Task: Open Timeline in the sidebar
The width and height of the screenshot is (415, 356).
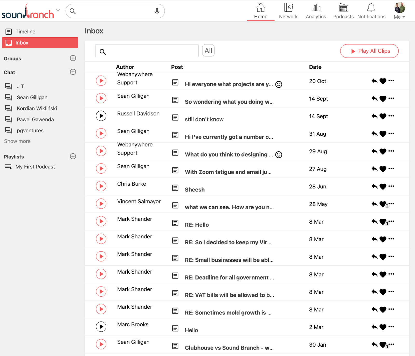Action: point(40,32)
